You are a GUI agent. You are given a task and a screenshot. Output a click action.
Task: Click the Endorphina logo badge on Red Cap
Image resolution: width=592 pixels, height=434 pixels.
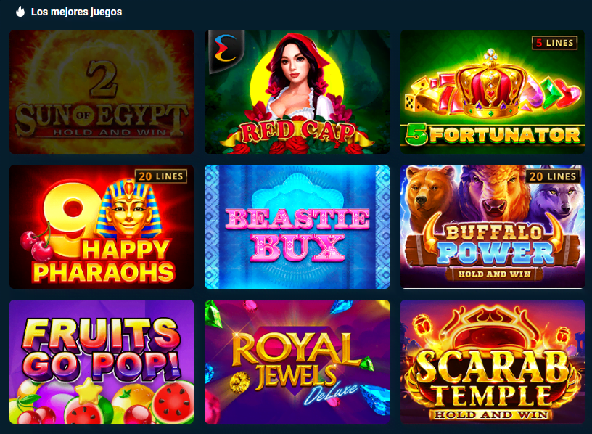226,50
